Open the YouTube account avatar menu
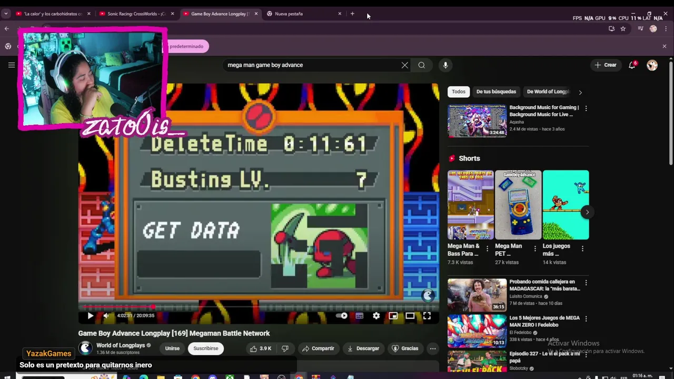 [x=652, y=65]
